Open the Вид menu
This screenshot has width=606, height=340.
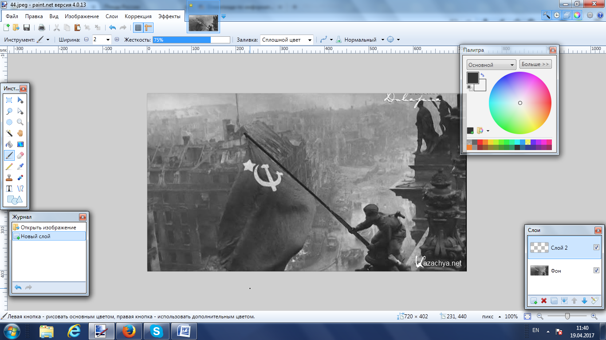(x=54, y=16)
